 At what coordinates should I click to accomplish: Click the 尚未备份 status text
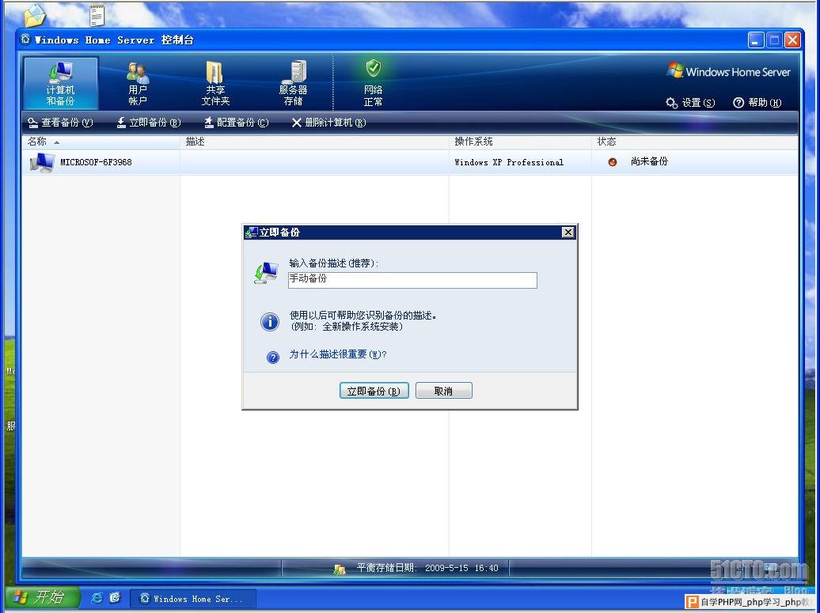pos(649,161)
